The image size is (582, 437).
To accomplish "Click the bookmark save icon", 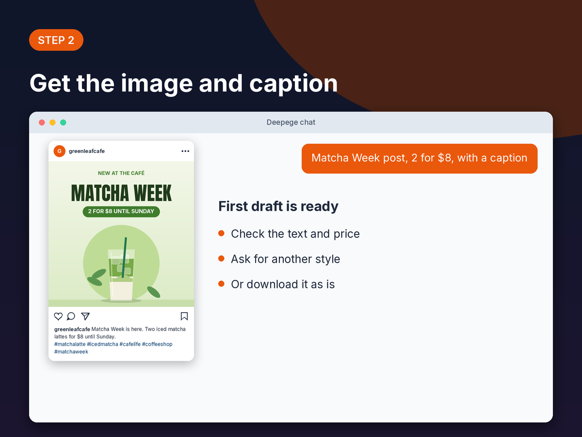I will (184, 317).
